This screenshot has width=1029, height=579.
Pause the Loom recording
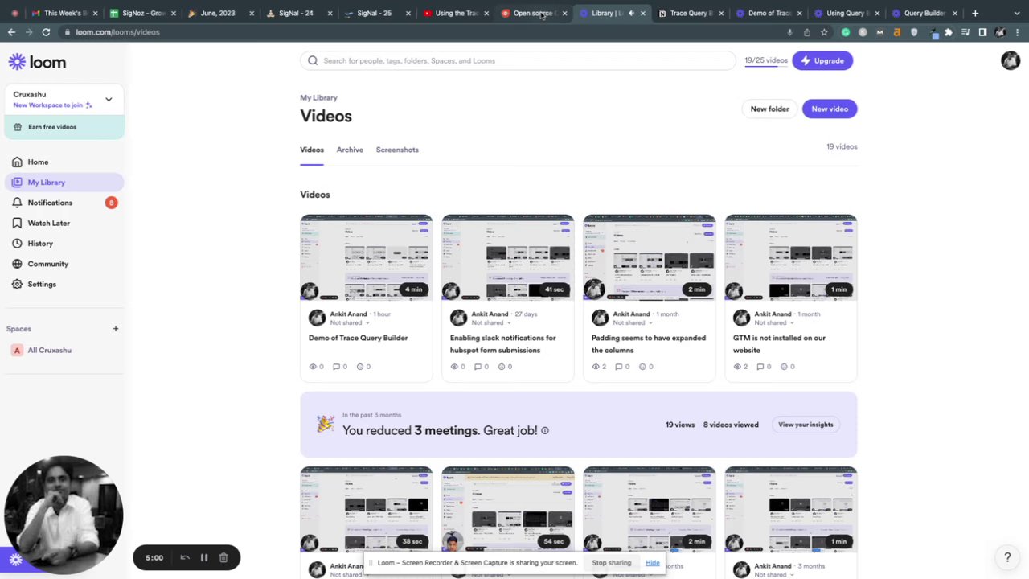click(x=204, y=557)
